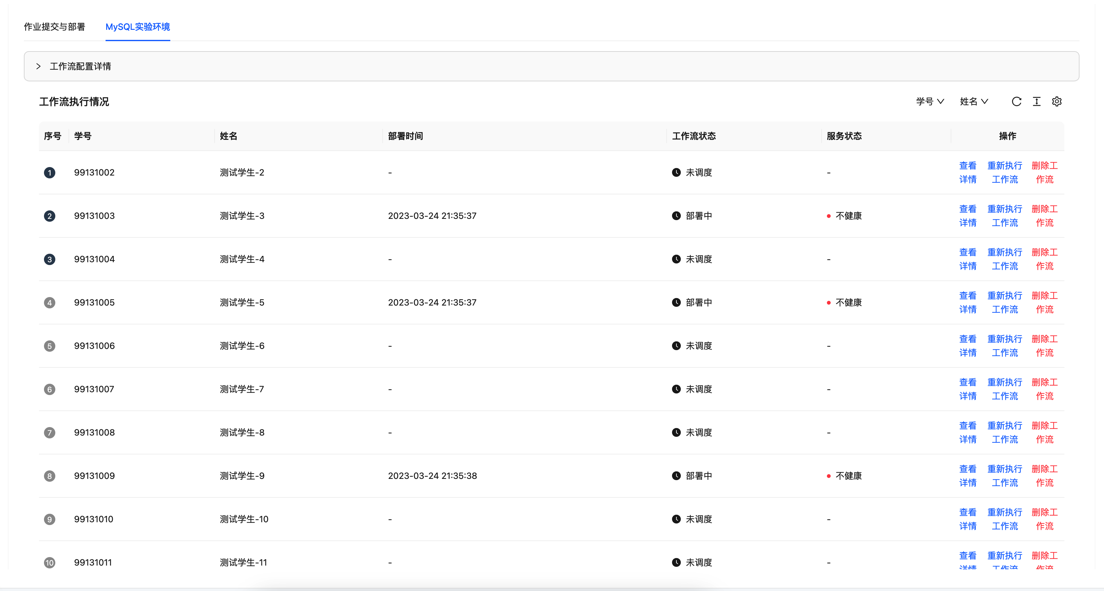This screenshot has width=1104, height=591.
Task: Open the column settings gear icon
Action: click(x=1057, y=101)
